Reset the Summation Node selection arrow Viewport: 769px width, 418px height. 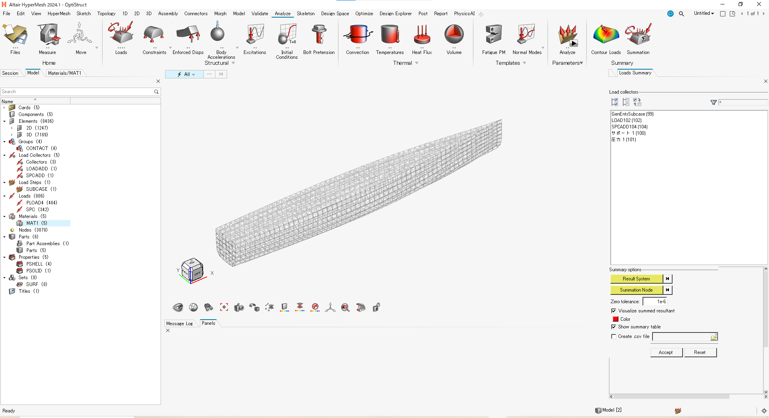coord(667,290)
